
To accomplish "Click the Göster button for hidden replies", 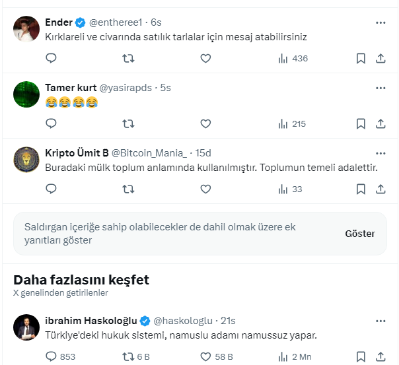I will 359,234.
